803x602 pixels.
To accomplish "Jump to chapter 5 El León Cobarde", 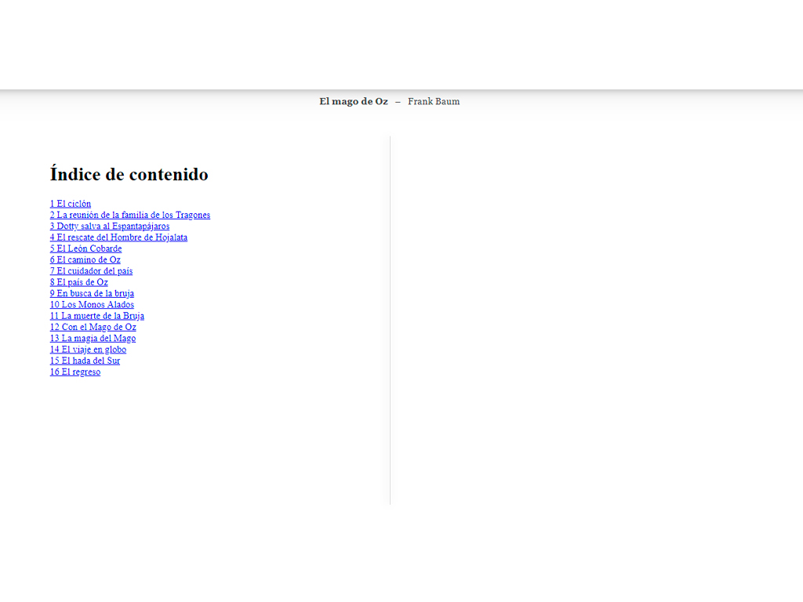I will point(86,248).
